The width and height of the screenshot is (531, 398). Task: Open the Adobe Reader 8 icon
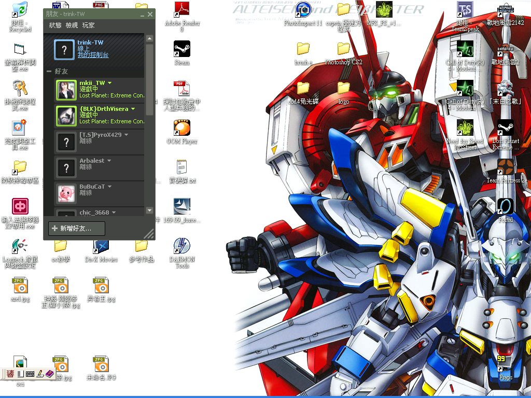pyautogui.click(x=181, y=10)
